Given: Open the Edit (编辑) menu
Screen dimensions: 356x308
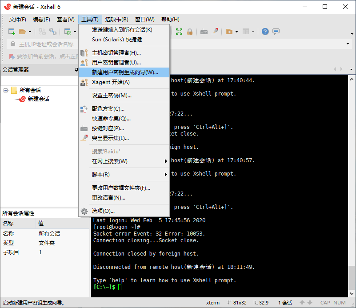Looking at the screenshot, I should (41, 19).
